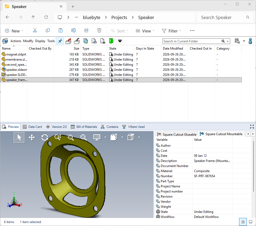Open the Display menu

point(40,41)
